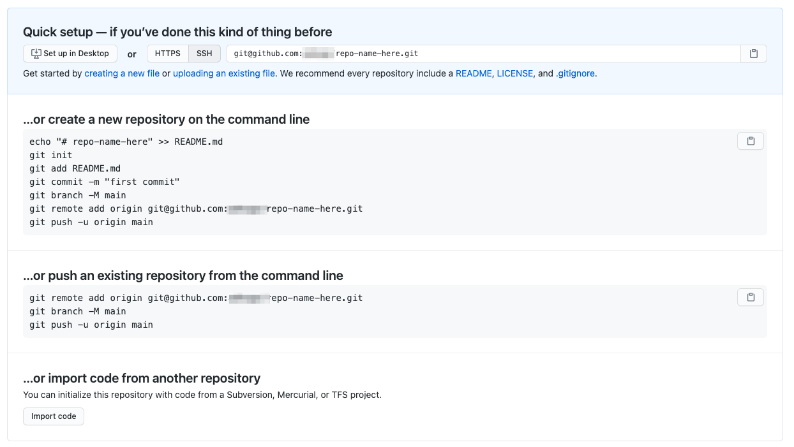This screenshot has height=447, width=794.
Task: Follow the README link
Action: (x=474, y=73)
